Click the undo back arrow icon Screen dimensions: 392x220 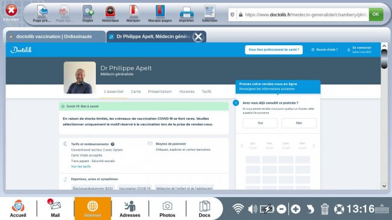click(310, 209)
